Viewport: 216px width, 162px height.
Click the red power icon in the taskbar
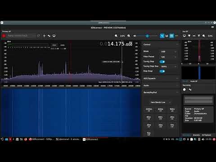click(214, 139)
